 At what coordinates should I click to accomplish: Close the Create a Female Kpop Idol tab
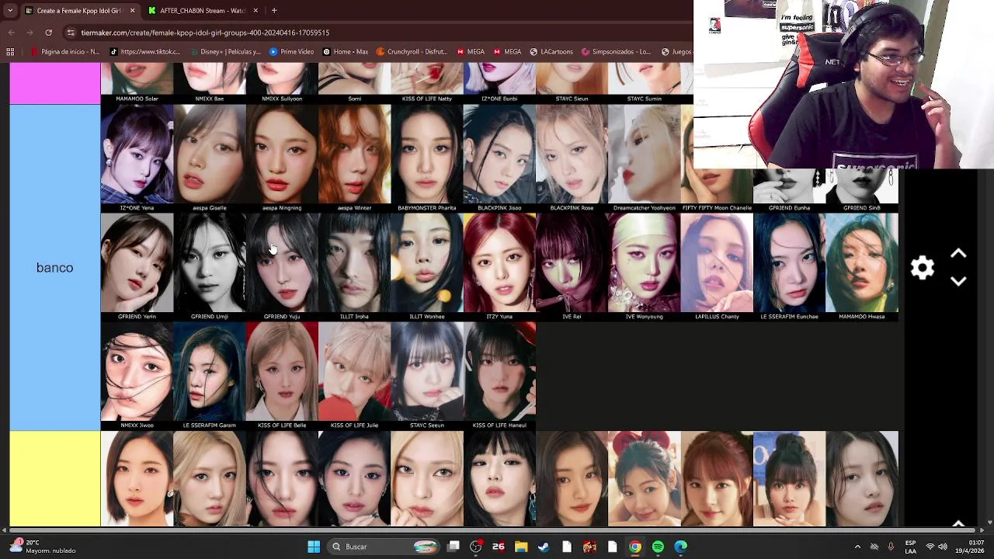click(x=132, y=10)
